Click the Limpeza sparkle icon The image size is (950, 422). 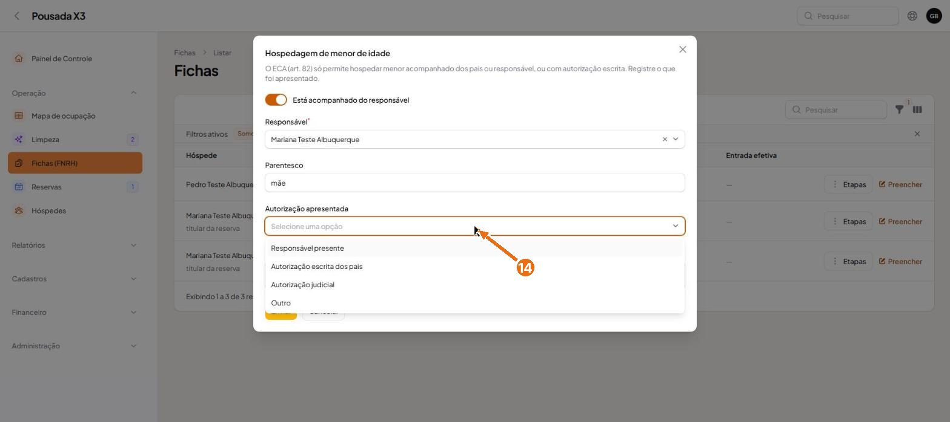point(19,139)
